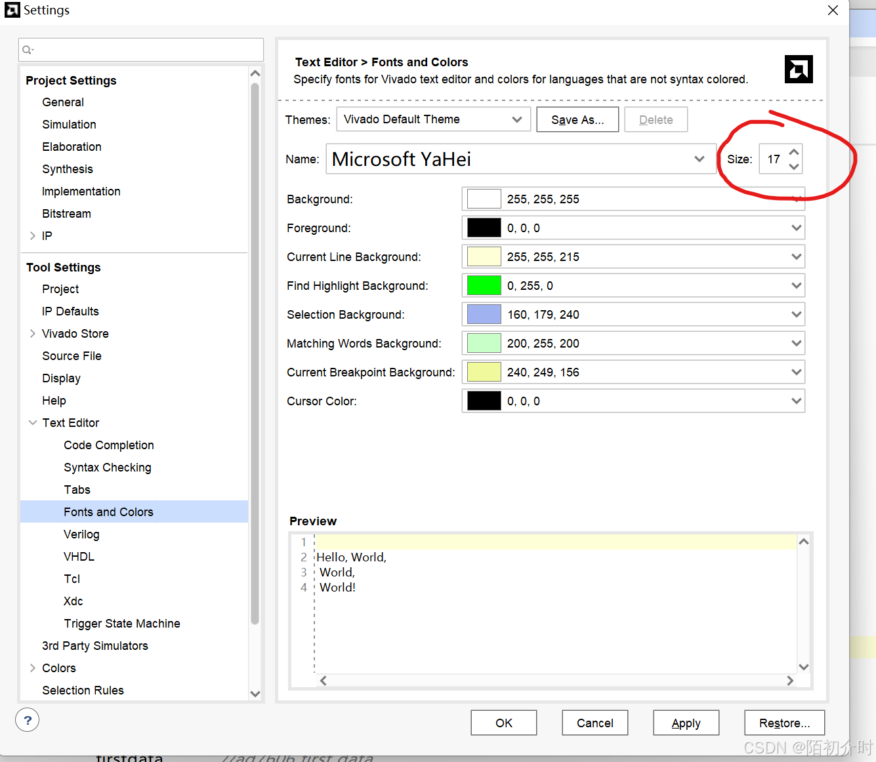876x762 pixels.
Task: Select 3rd Party Simulators page
Action: click(x=95, y=646)
